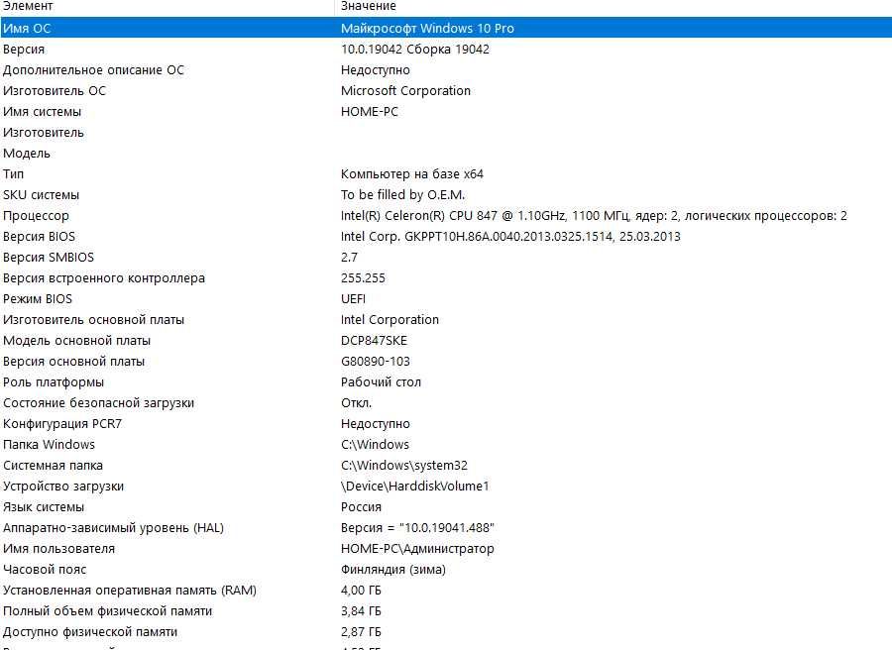The width and height of the screenshot is (892, 650).
Task: Click the 2,87 ГБ value
Action: [361, 632]
